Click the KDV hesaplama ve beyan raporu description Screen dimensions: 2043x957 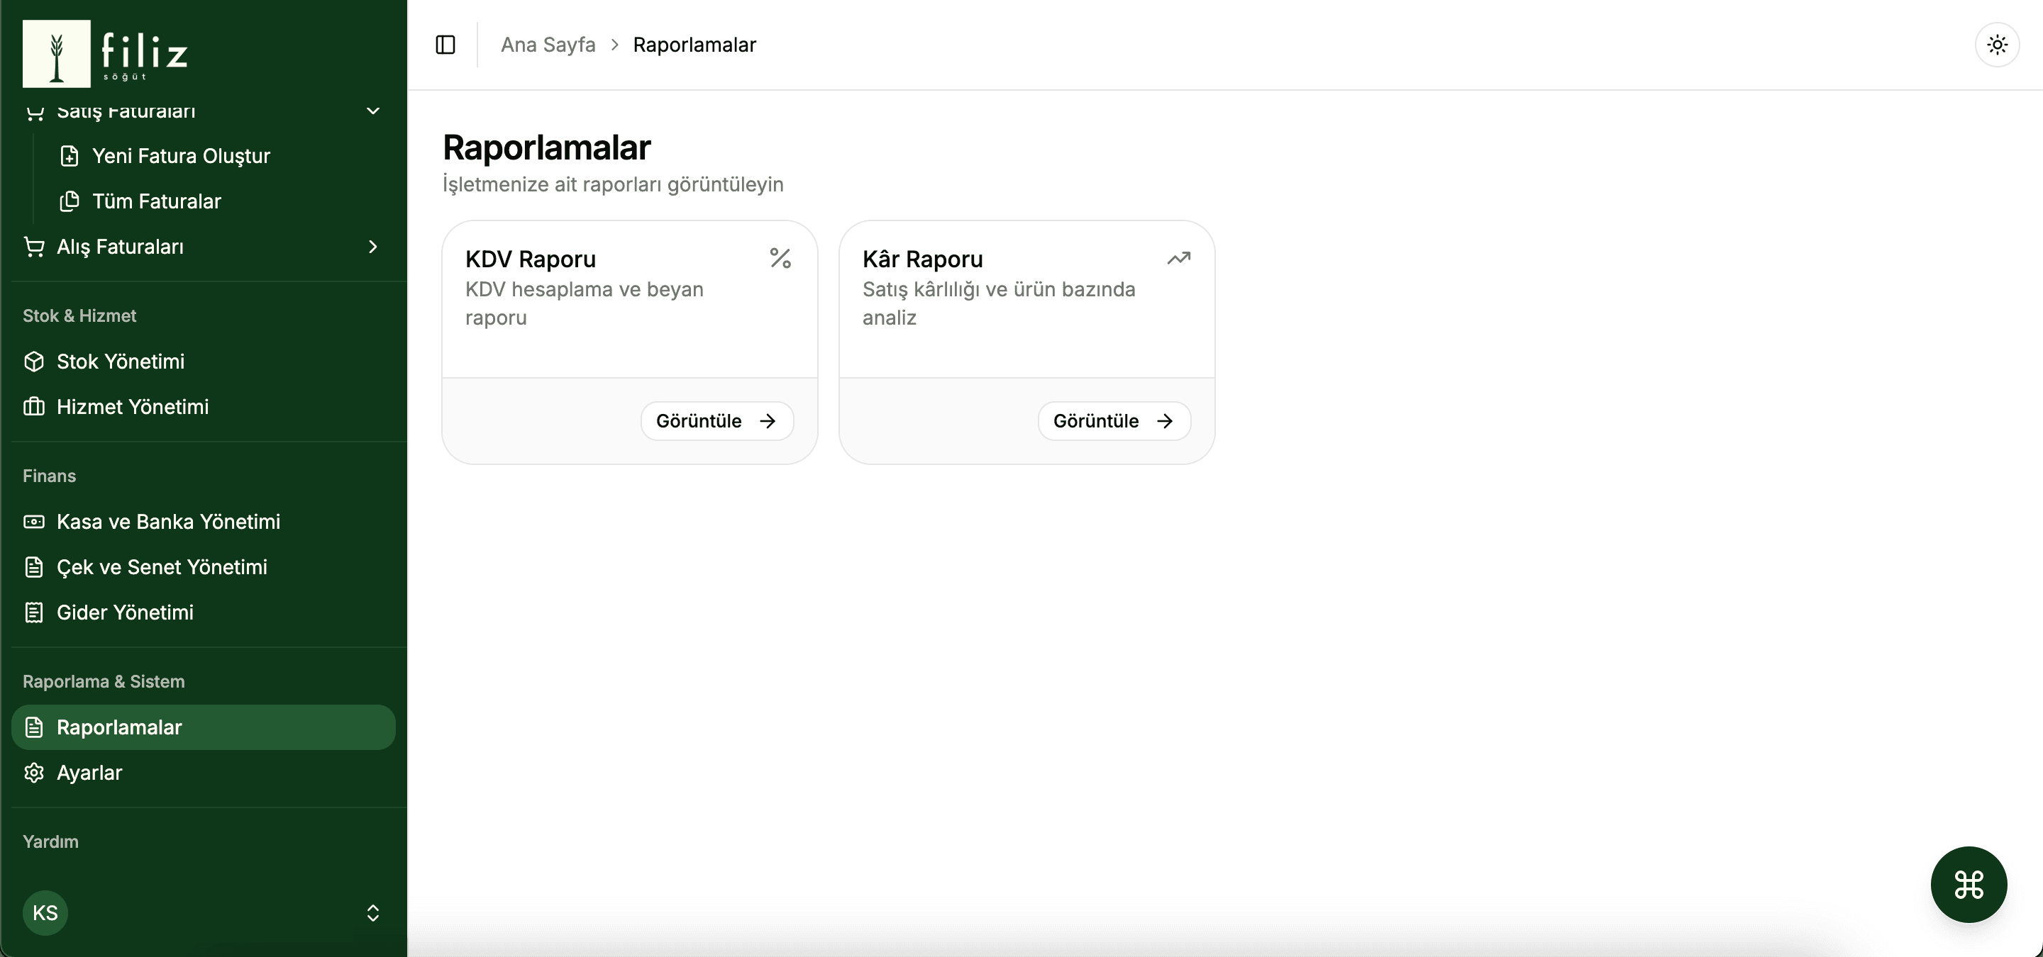coord(585,303)
